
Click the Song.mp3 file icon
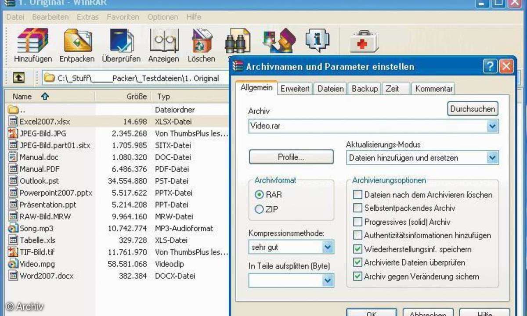(x=13, y=228)
